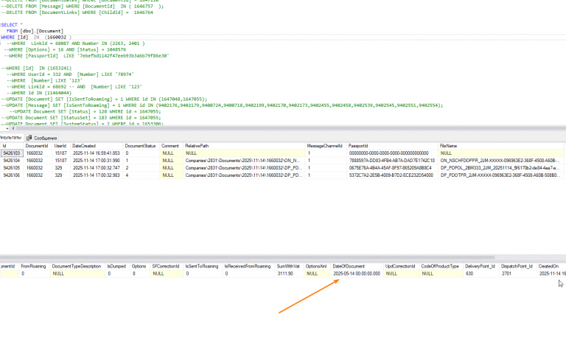Click the commented UPDATE [Message] SET line

pos(222,105)
